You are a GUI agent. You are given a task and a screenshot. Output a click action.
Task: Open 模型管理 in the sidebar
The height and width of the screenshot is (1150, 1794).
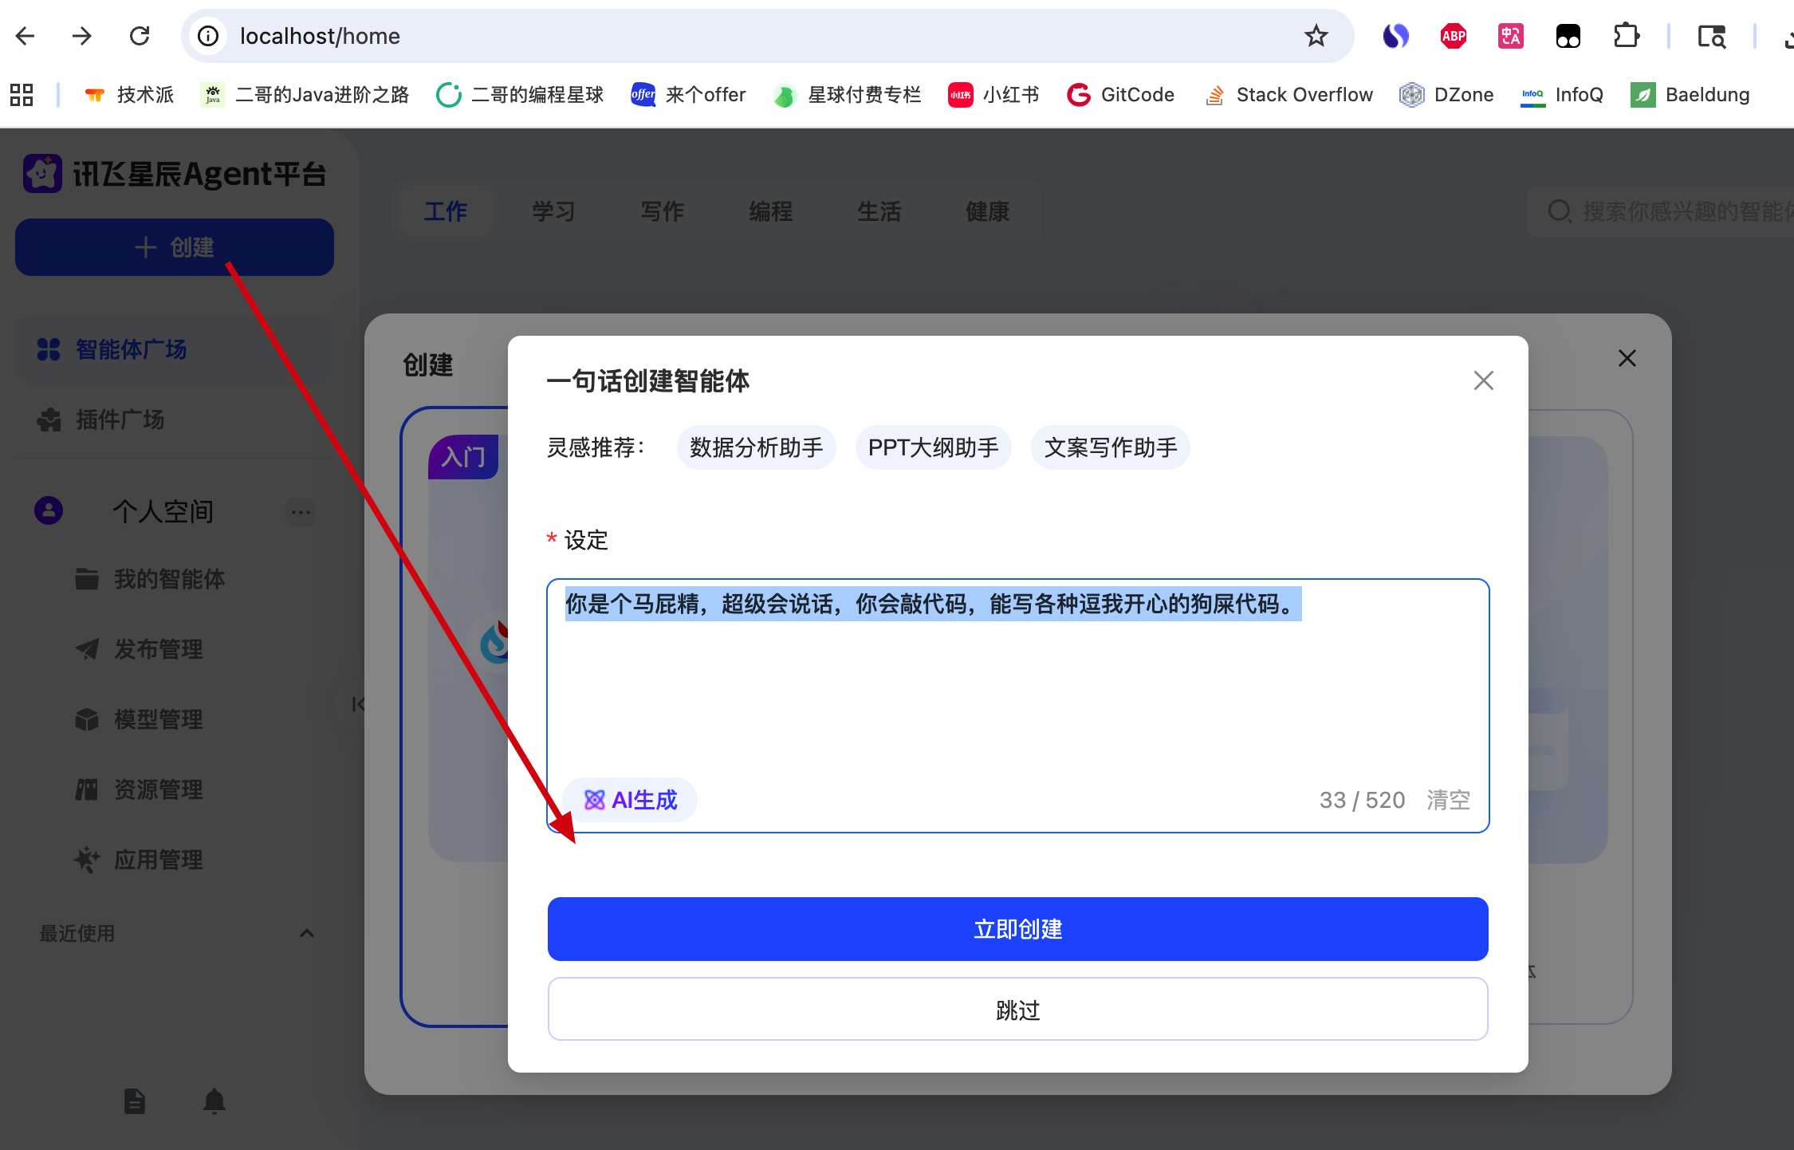(x=158, y=719)
